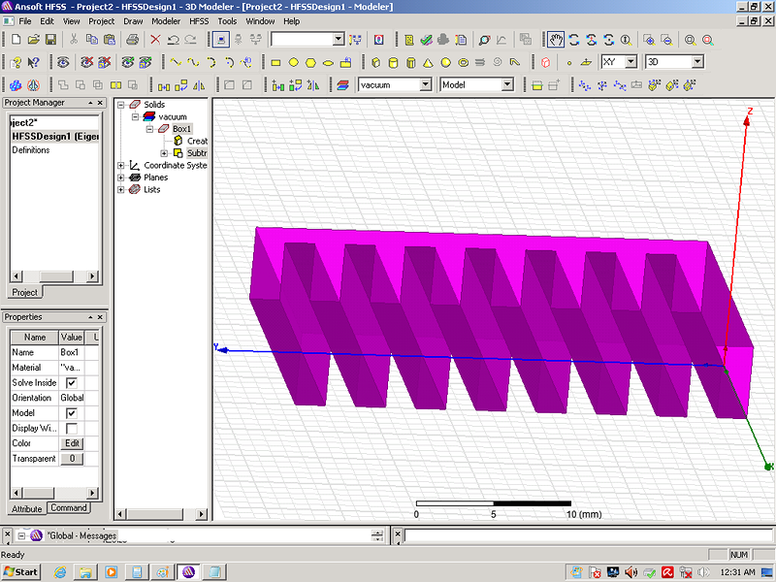The image size is (776, 582).
Task: Toggle the Solve Inside checkbox
Action: 71,383
